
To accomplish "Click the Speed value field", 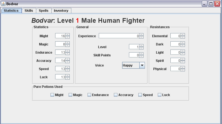I will (x=60, y=69).
